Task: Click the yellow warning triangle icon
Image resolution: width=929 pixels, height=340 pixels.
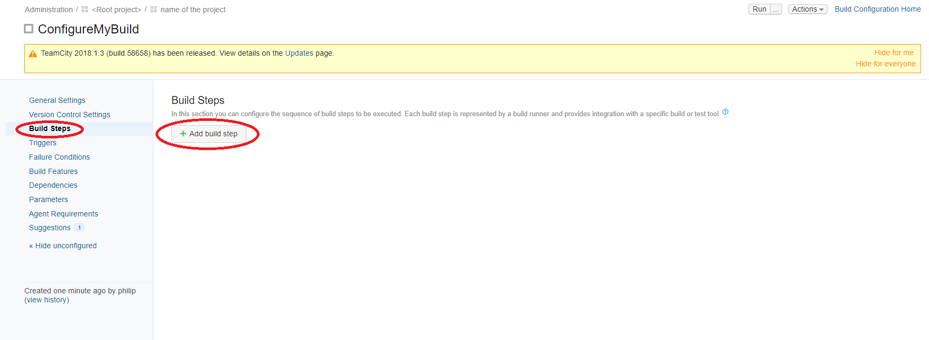Action: (x=33, y=54)
